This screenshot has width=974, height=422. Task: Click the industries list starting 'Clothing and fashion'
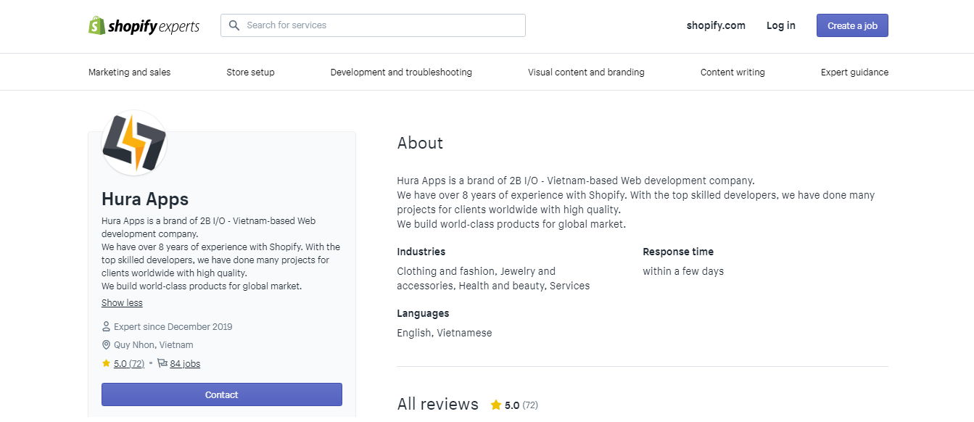coord(493,278)
